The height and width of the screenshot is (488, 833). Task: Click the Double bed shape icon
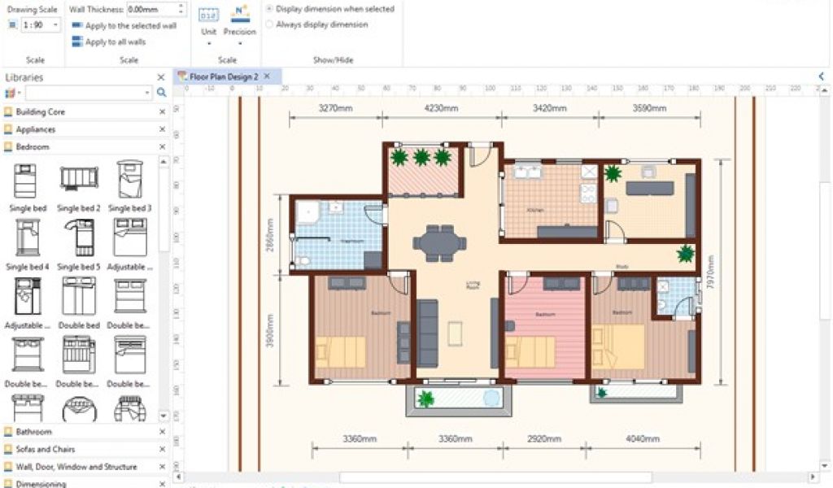[78, 297]
